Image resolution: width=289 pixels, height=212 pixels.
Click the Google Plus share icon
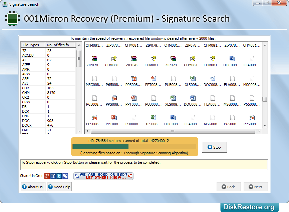(x=47, y=176)
